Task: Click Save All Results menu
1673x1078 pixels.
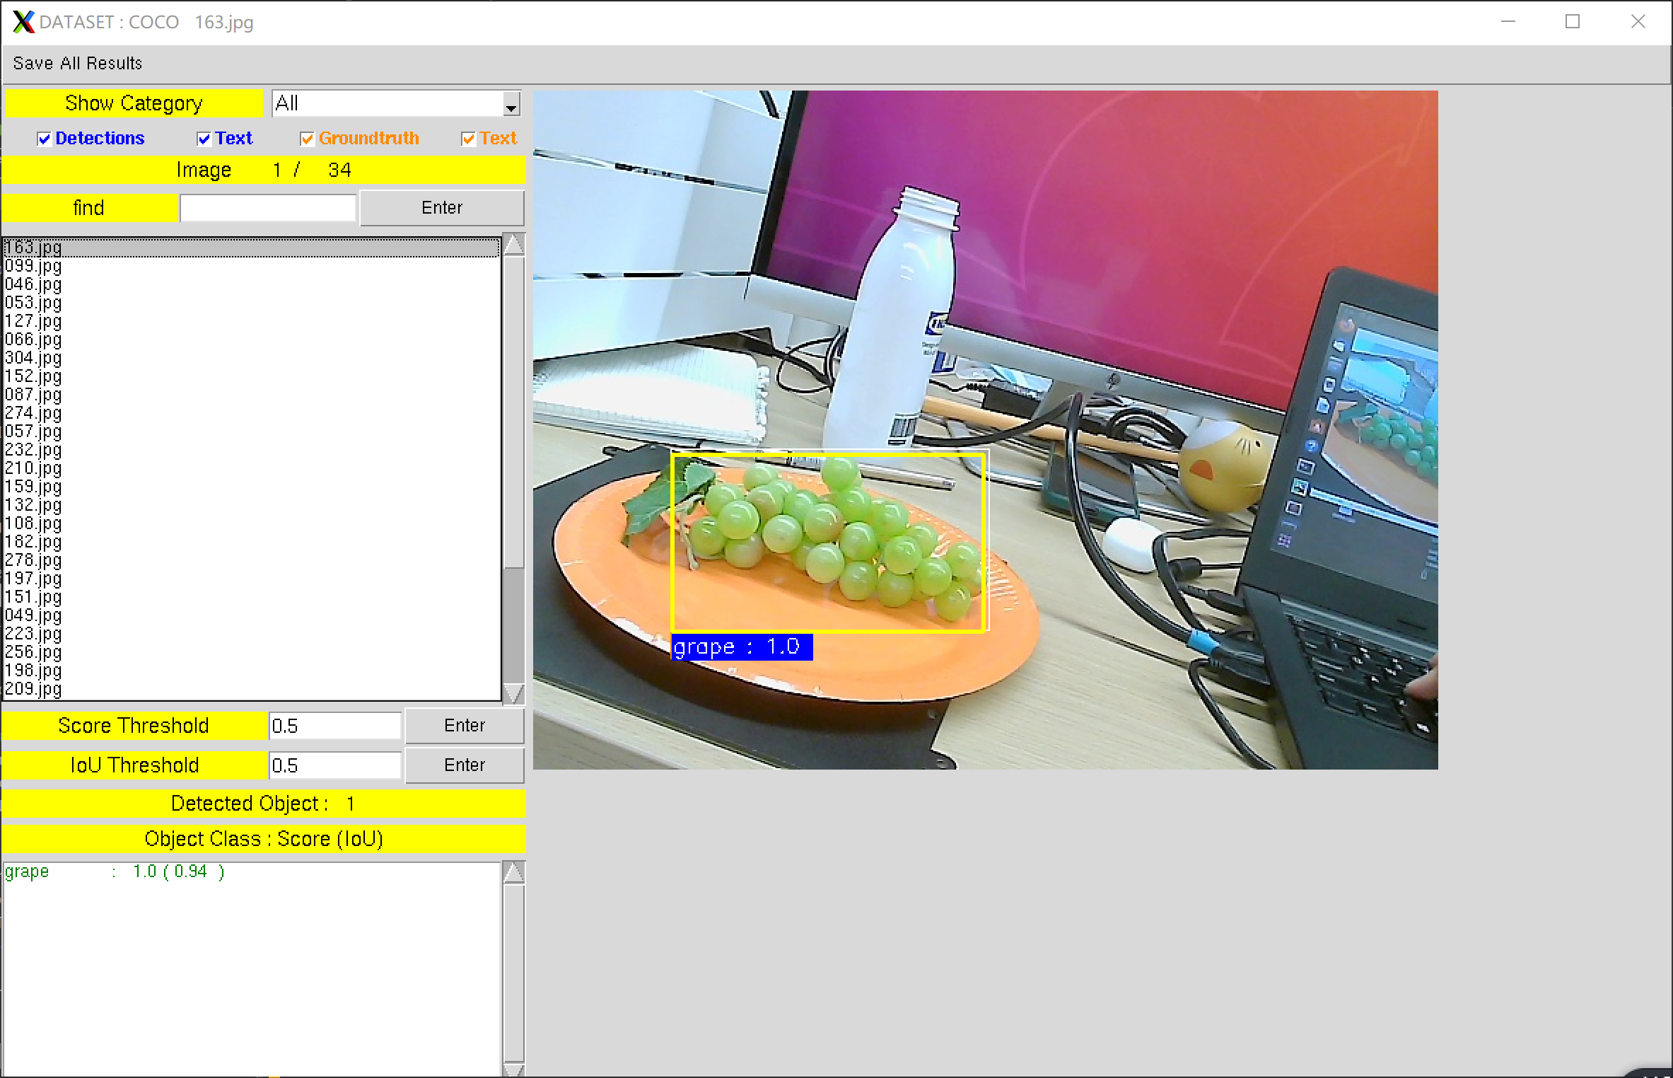Action: (78, 62)
